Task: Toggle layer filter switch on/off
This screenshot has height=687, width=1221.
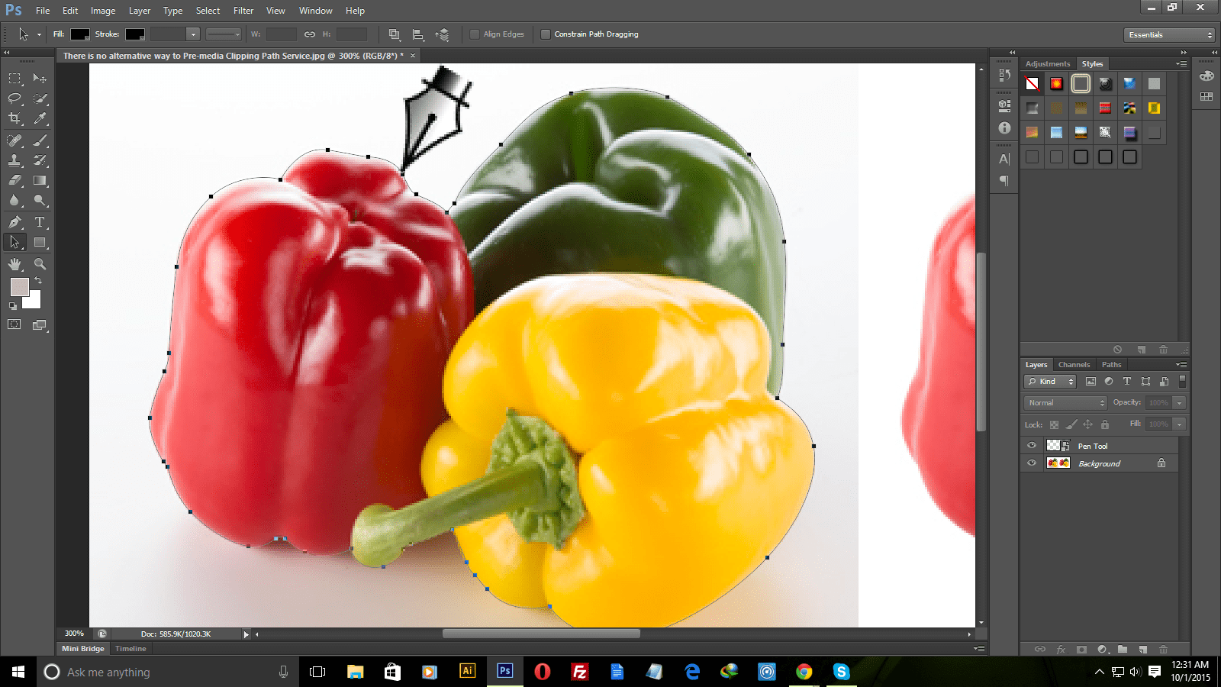Action: pos(1182,381)
